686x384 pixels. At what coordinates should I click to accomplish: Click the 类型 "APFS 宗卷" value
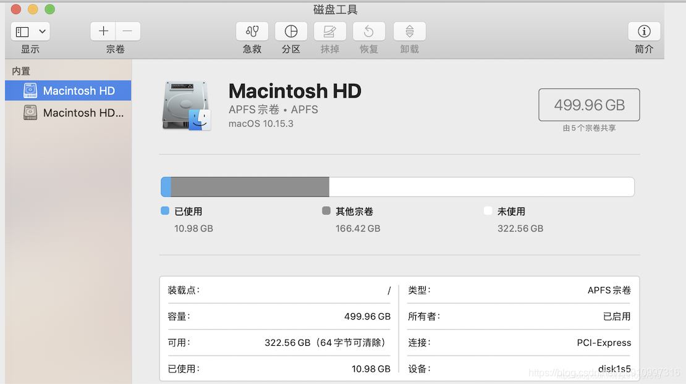coord(609,290)
